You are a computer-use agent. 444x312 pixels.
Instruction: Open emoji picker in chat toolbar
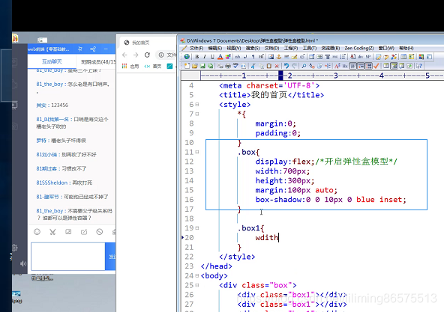pos(37,232)
